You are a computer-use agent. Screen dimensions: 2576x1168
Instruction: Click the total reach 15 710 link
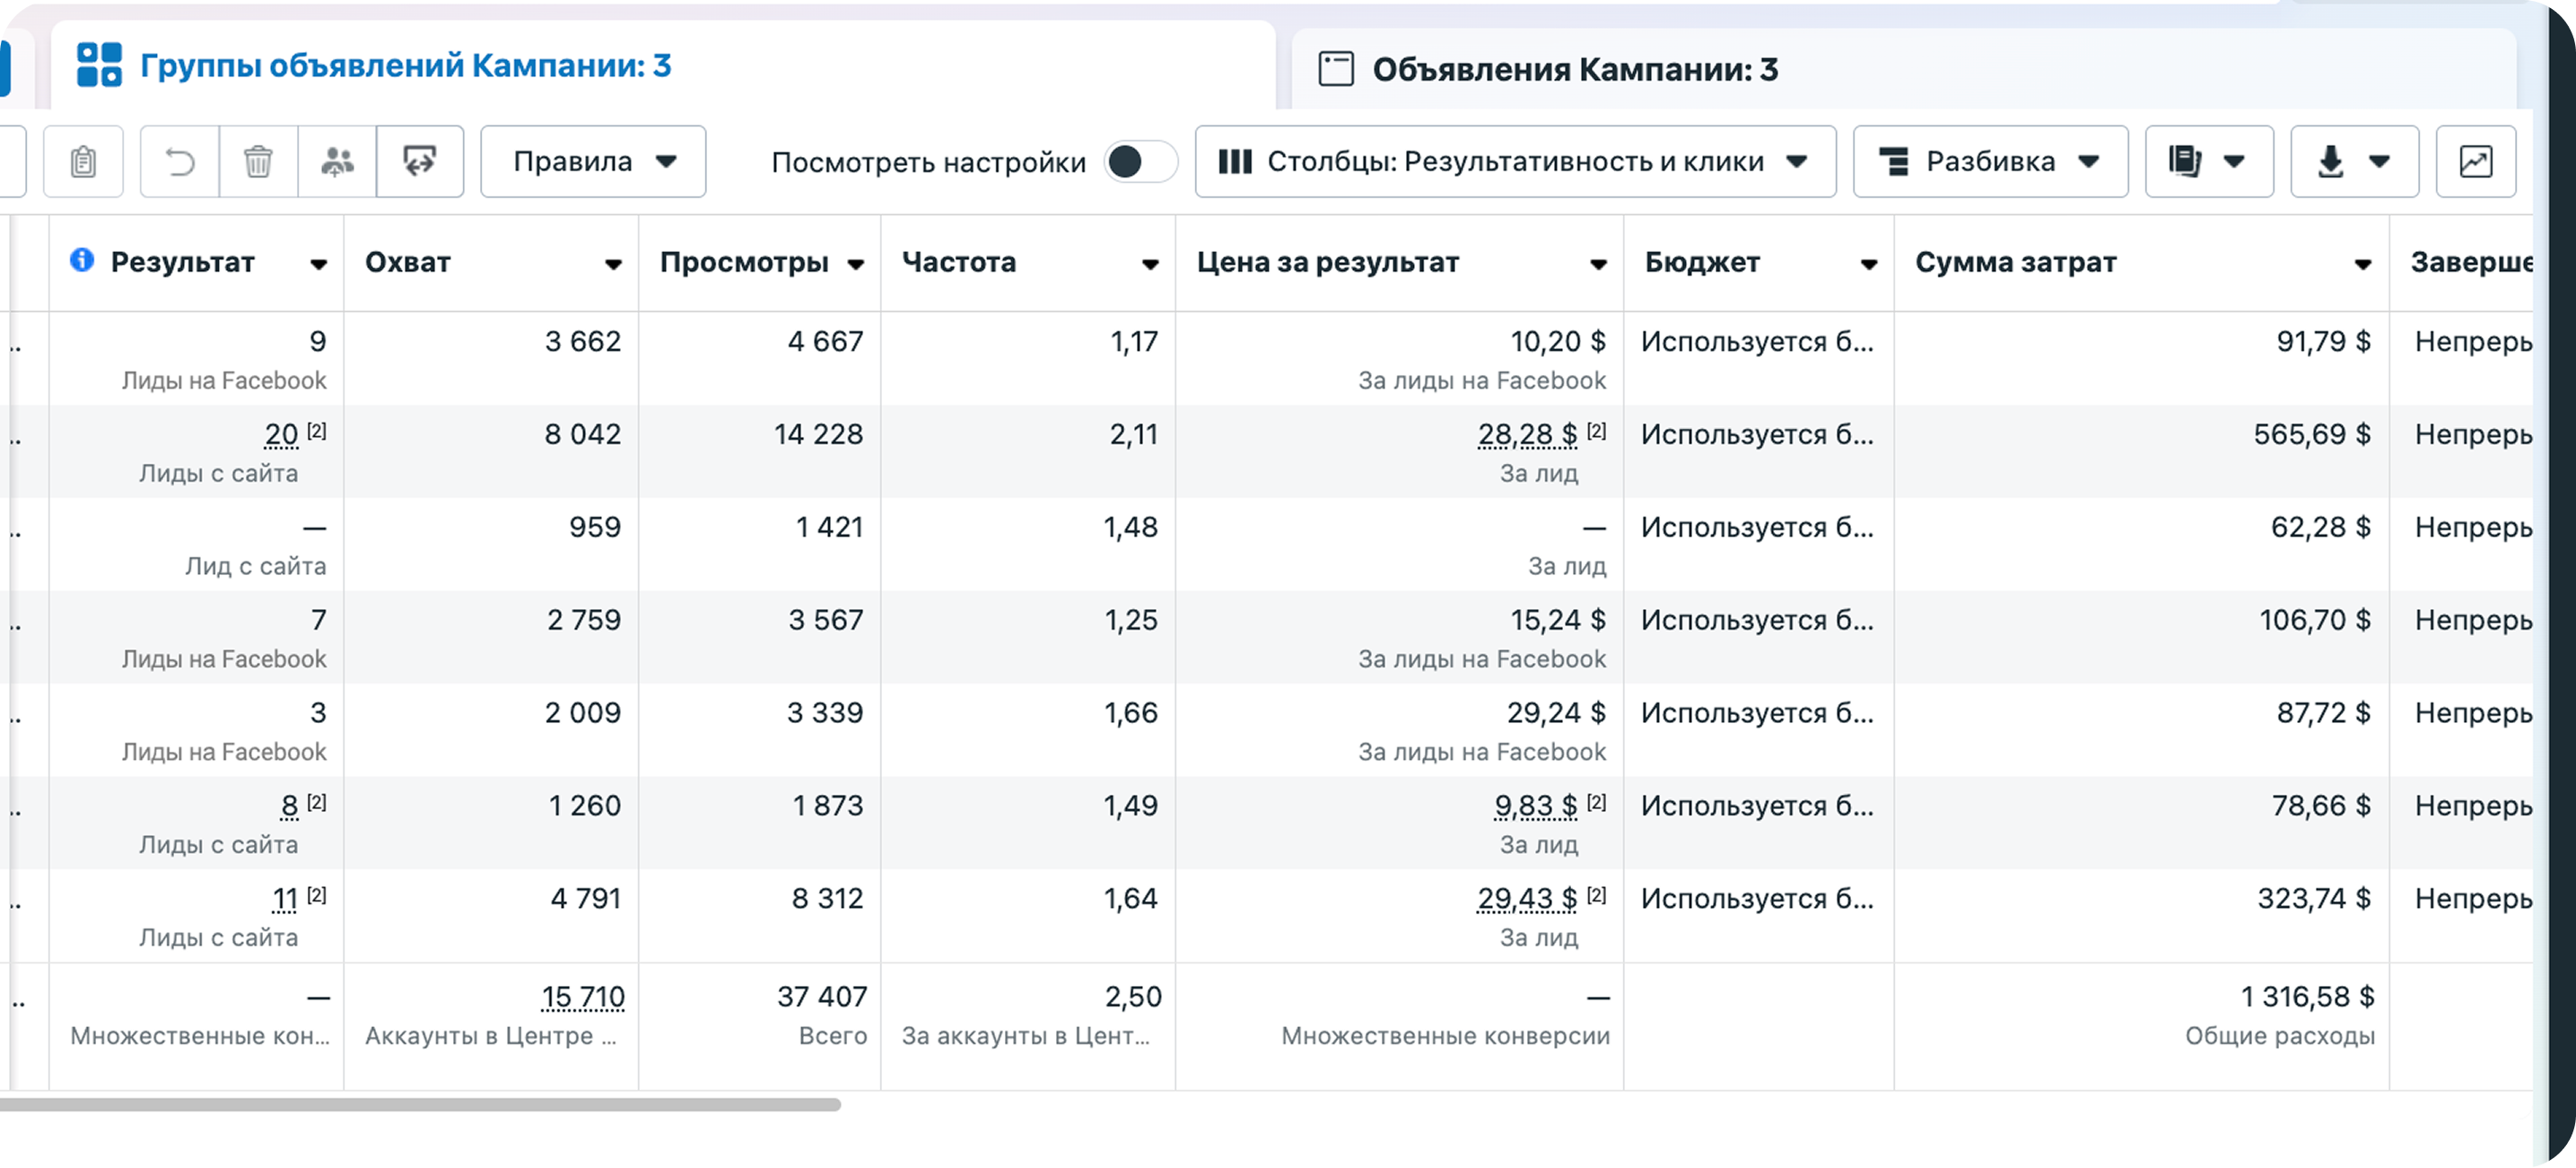(x=583, y=996)
